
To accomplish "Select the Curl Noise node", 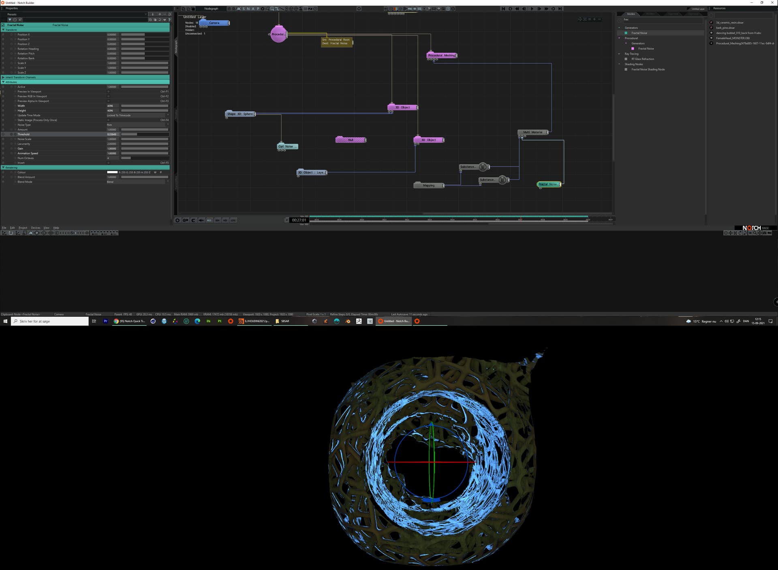I will pos(287,146).
